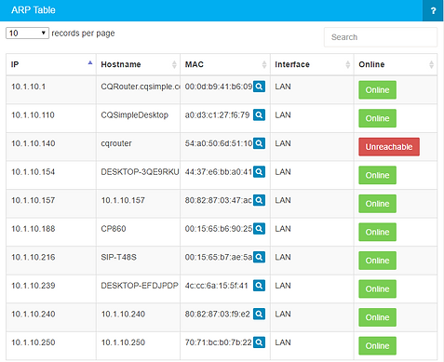
Task: Click the Online status for DESKTOP-3QE9RKU
Action: [x=377, y=175]
